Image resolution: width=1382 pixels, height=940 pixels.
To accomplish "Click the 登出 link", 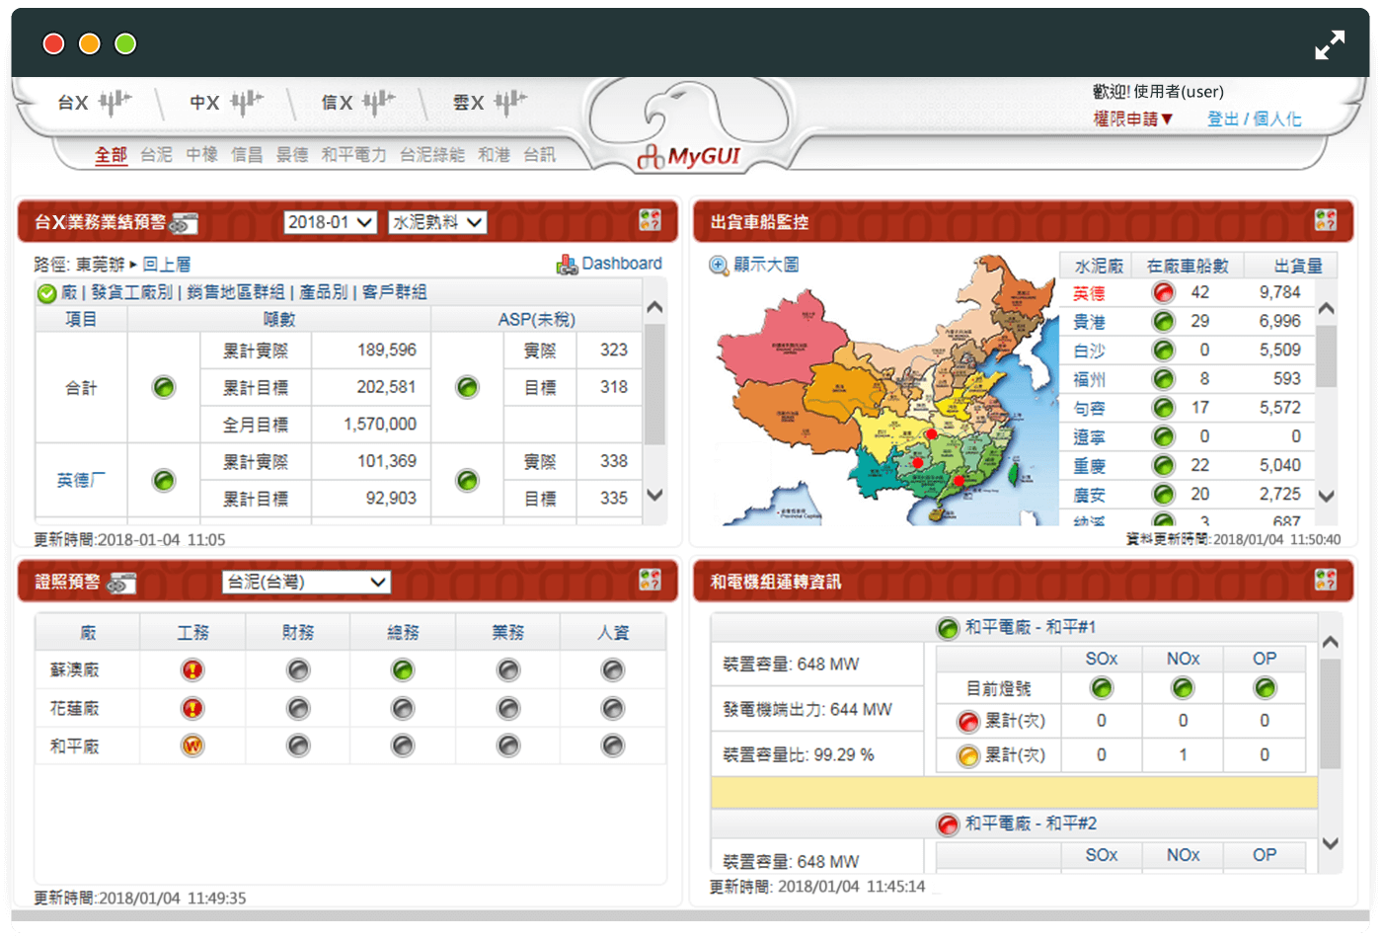I will pos(1223,118).
